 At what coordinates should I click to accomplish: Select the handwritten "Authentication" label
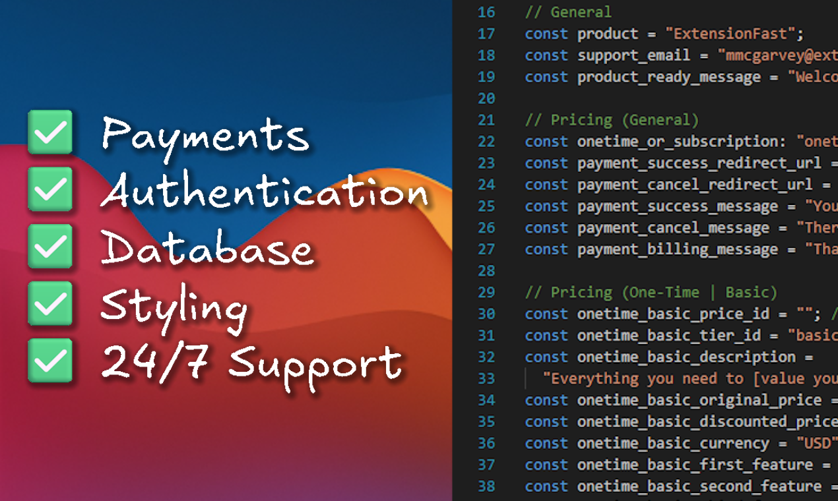pyautogui.click(x=265, y=191)
